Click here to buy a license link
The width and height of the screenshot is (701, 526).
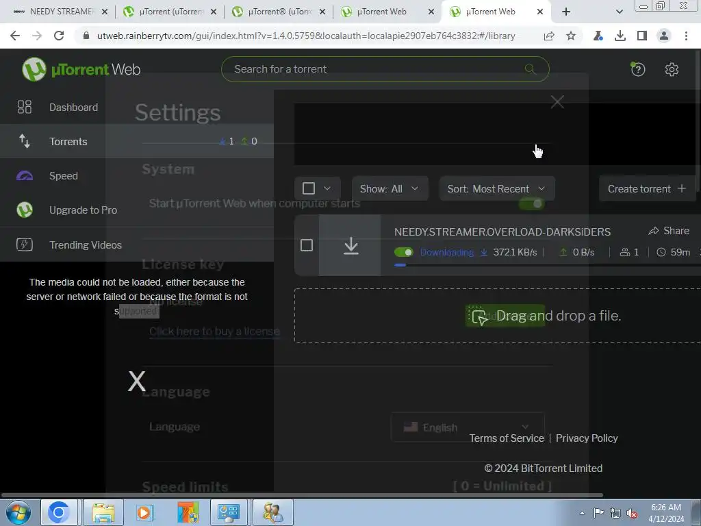click(x=214, y=331)
